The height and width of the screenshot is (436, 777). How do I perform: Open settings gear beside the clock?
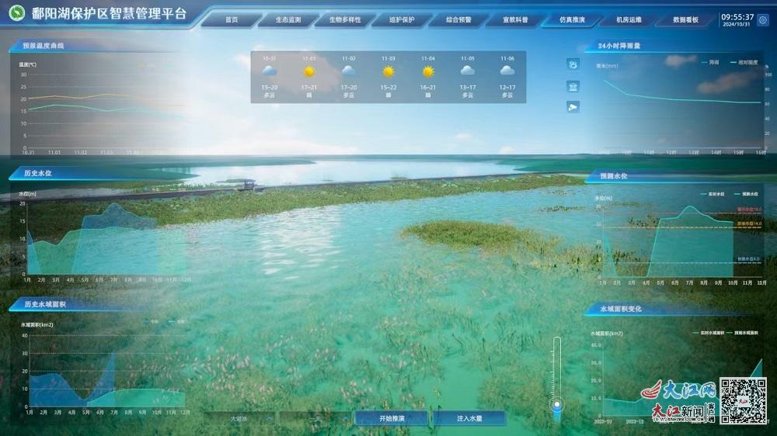763,20
